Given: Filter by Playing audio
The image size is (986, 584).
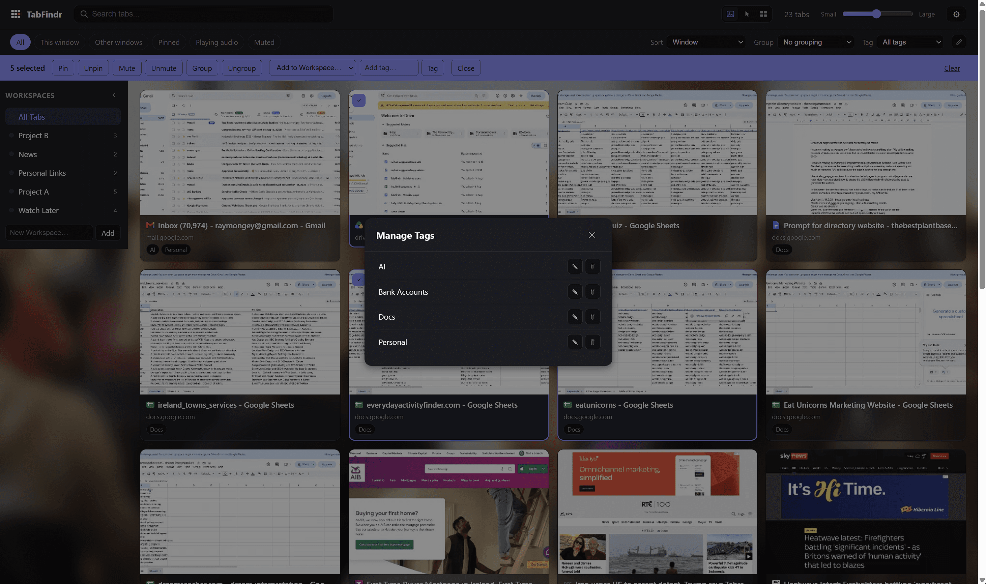Looking at the screenshot, I should [x=217, y=42].
